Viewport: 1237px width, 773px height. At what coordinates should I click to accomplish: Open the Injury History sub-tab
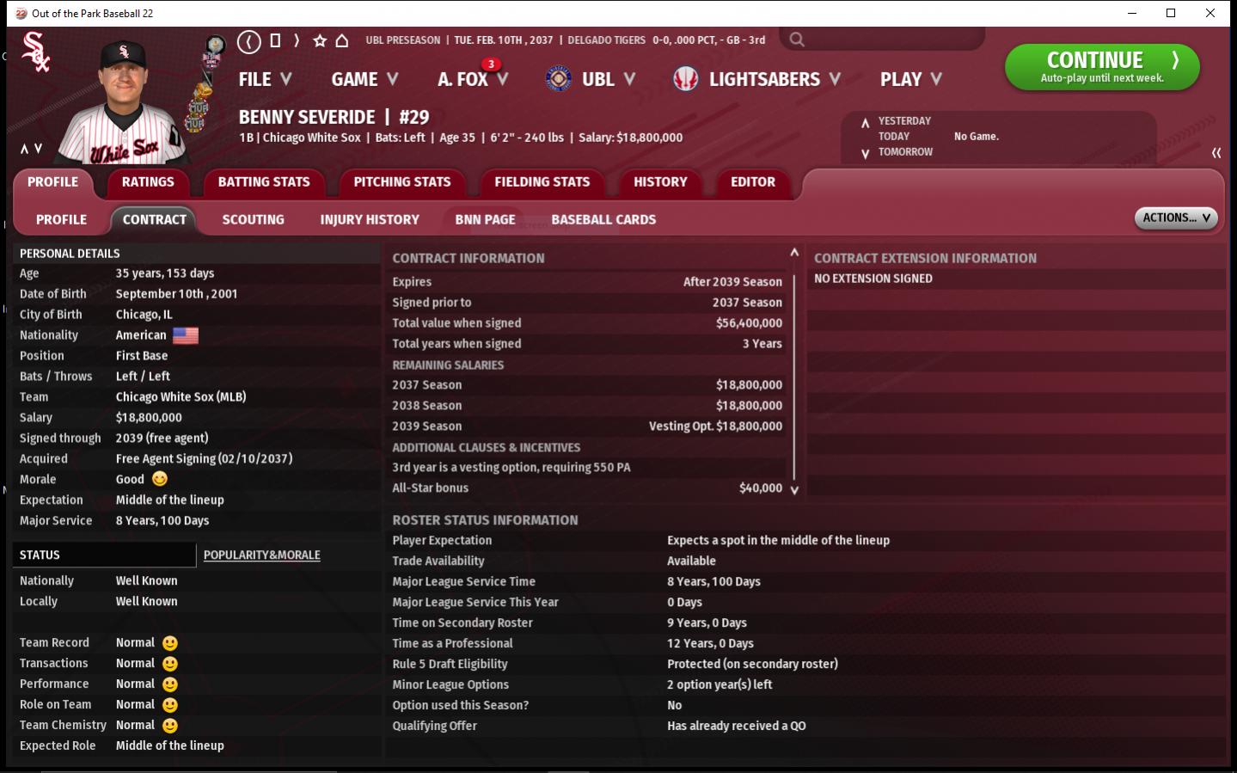(370, 220)
